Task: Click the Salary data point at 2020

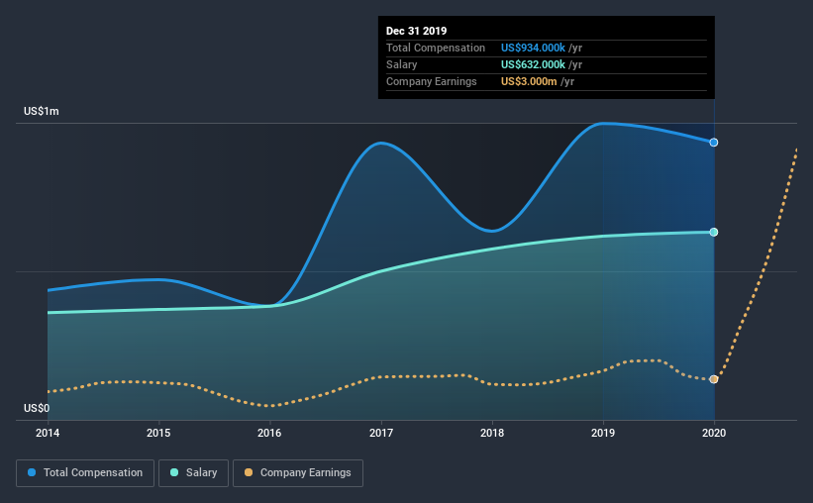Action: [714, 232]
